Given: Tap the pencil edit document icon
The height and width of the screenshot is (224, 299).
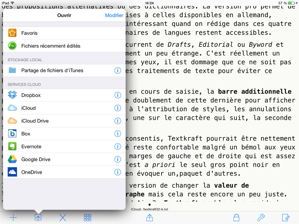Looking at the screenshot, I should [x=286, y=217].
